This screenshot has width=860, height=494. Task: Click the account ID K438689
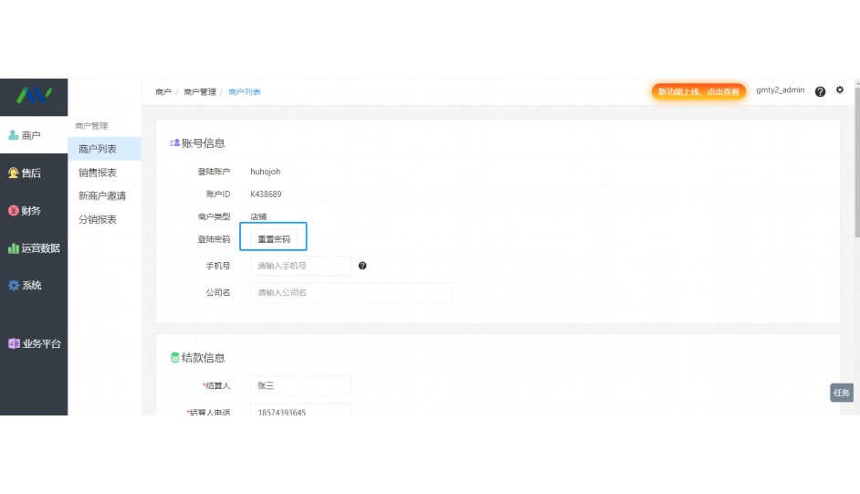[266, 194]
